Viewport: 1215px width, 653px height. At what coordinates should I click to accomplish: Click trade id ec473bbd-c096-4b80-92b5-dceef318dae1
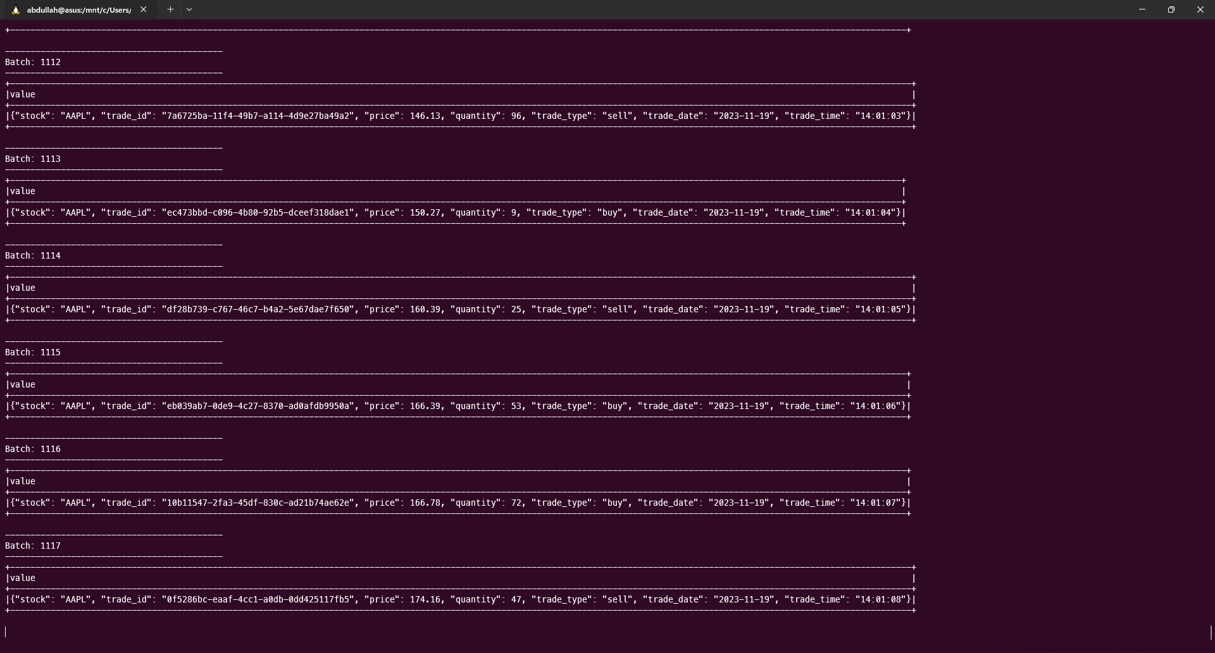pos(258,212)
